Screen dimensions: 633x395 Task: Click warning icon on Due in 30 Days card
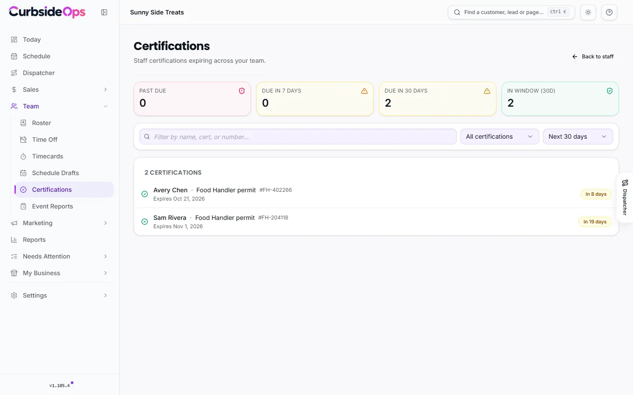(487, 91)
